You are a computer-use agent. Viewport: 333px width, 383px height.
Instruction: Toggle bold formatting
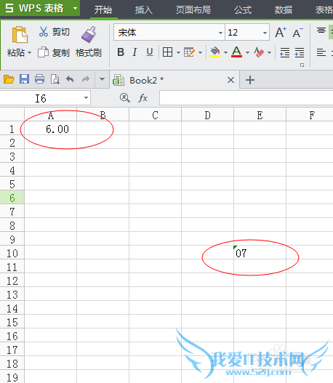pyautogui.click(x=121, y=52)
